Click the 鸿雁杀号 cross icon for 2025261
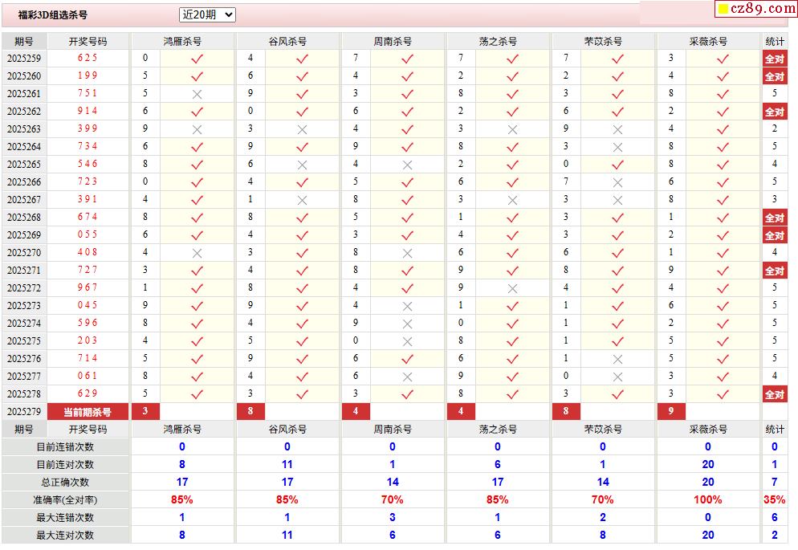The width and height of the screenshot is (798, 550). click(x=197, y=93)
